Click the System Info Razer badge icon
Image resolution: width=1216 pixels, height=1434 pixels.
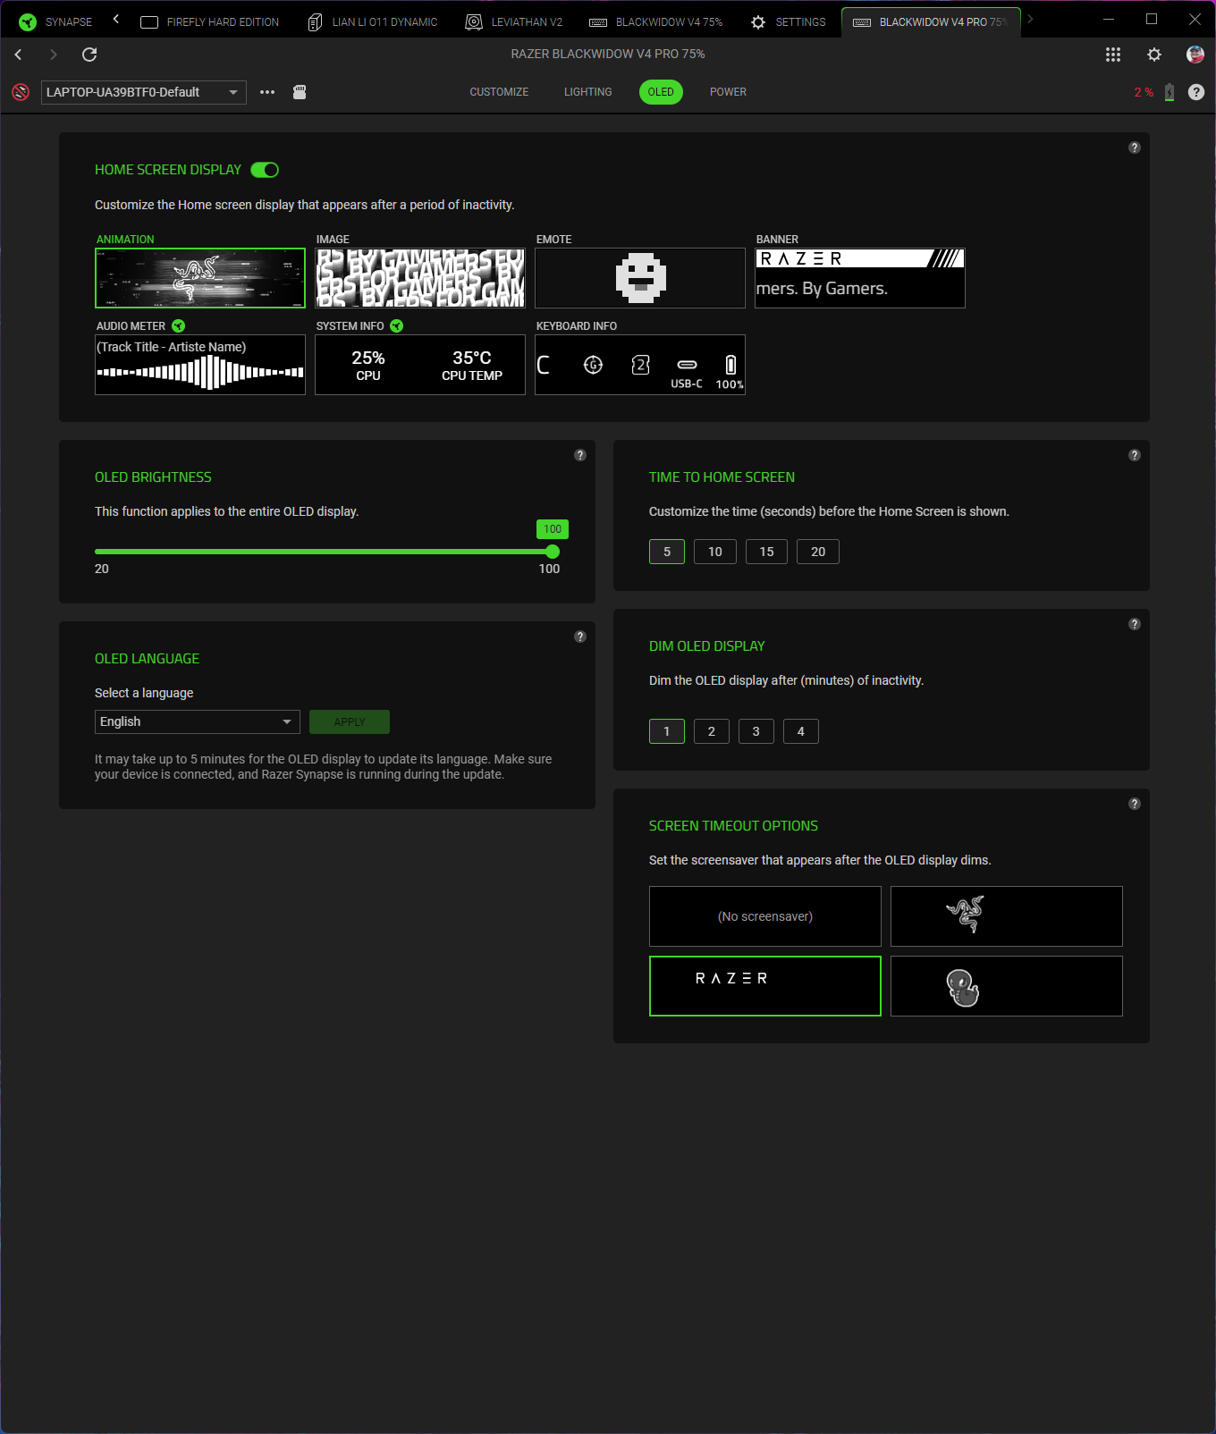(x=397, y=326)
